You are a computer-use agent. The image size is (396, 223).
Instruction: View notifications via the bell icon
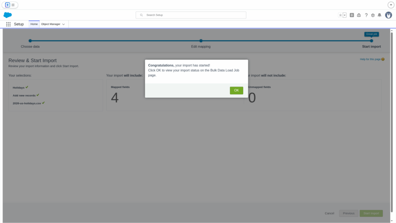click(379, 15)
